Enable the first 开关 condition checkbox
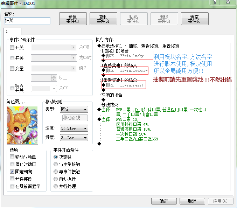 point(12,48)
